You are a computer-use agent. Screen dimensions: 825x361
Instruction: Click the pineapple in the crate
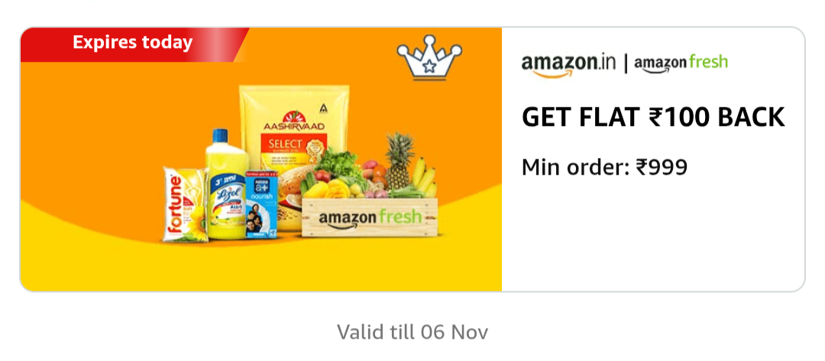[x=400, y=160]
